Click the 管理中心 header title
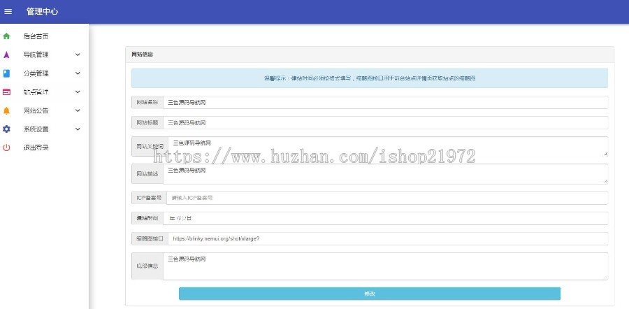Screen dimensions: 629x309 [x=42, y=12]
